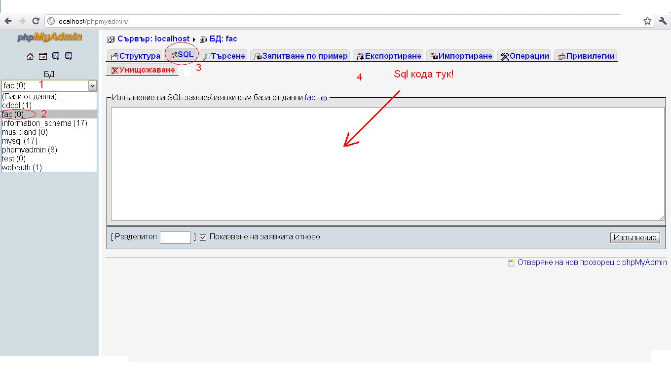Reload the phpMyAdmin page
The image size is (671, 379).
click(x=36, y=21)
